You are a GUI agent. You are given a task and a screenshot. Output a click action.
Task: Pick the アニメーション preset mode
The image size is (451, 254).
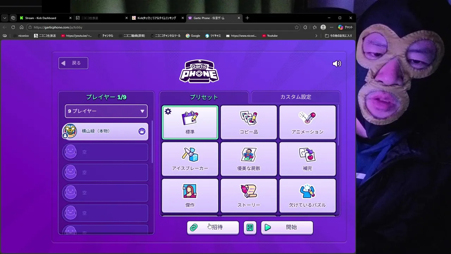[307, 122]
